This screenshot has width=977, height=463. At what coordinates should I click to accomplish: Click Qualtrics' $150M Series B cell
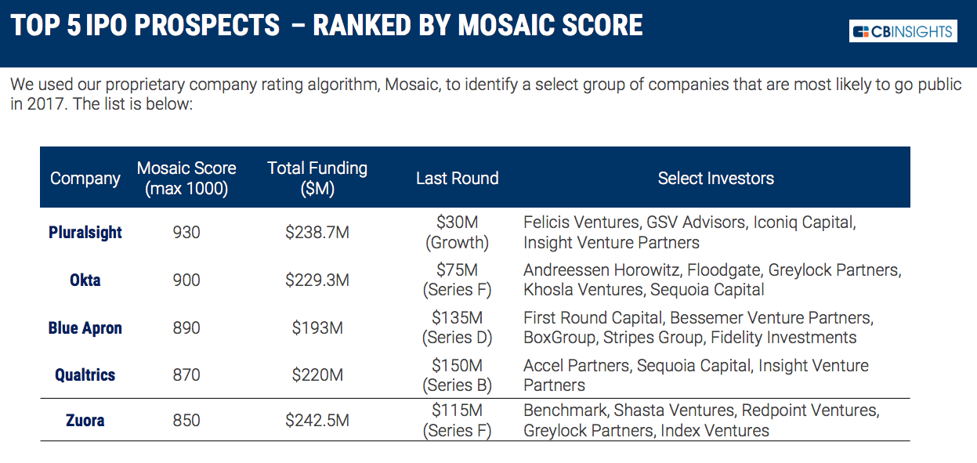(457, 374)
